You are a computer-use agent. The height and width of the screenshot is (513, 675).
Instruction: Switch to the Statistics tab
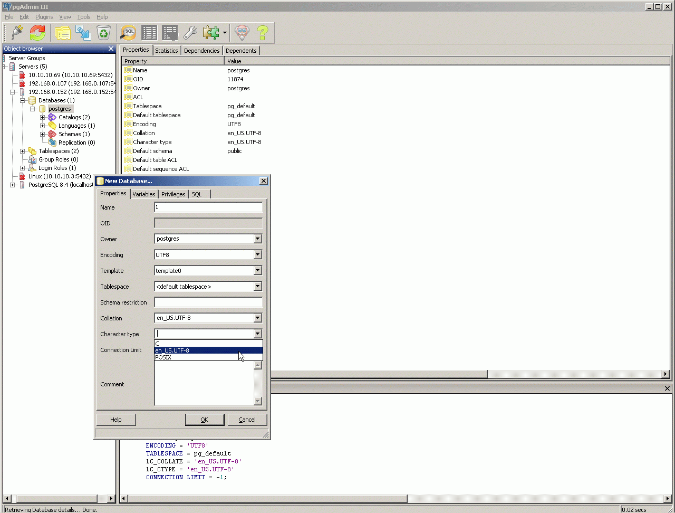[167, 51]
